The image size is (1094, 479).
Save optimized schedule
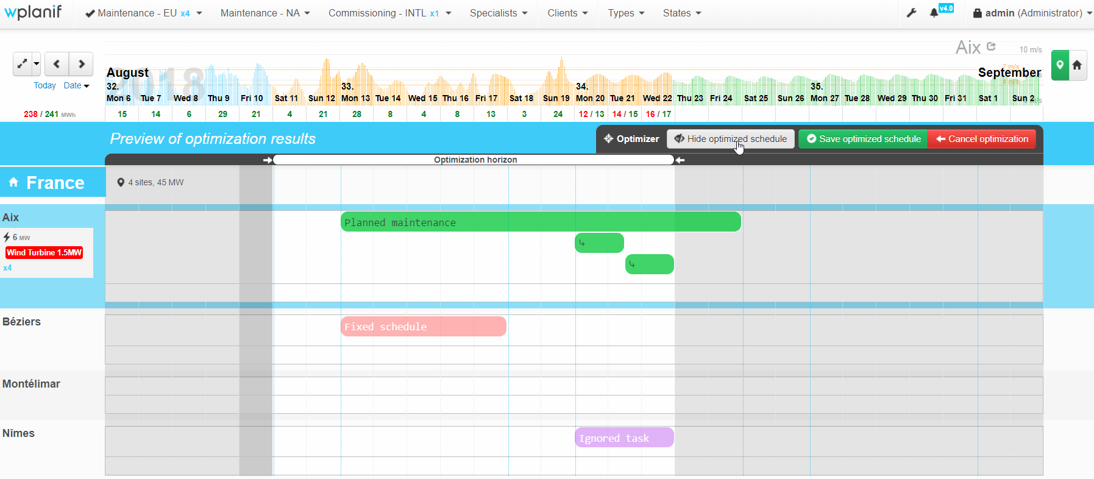click(863, 139)
